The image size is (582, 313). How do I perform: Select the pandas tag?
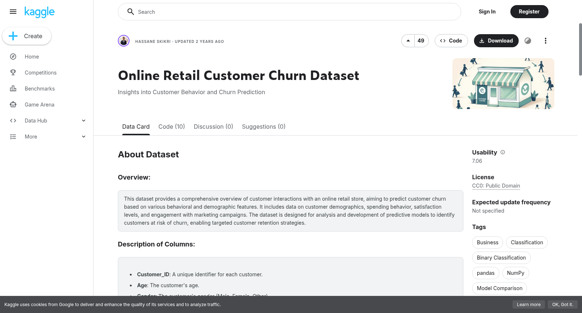tap(486, 273)
